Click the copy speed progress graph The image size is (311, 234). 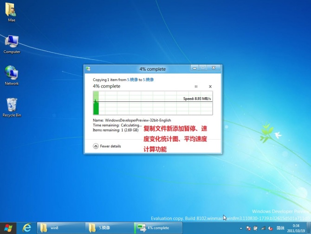[x=153, y=103]
